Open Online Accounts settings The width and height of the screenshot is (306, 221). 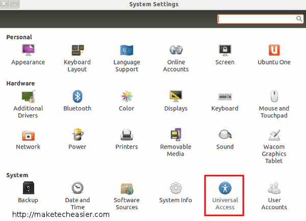click(x=176, y=58)
